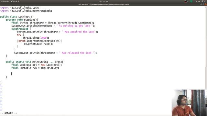Click the string ' is waiting to get lock '
This screenshot has width=207, height=116.
(74, 26)
